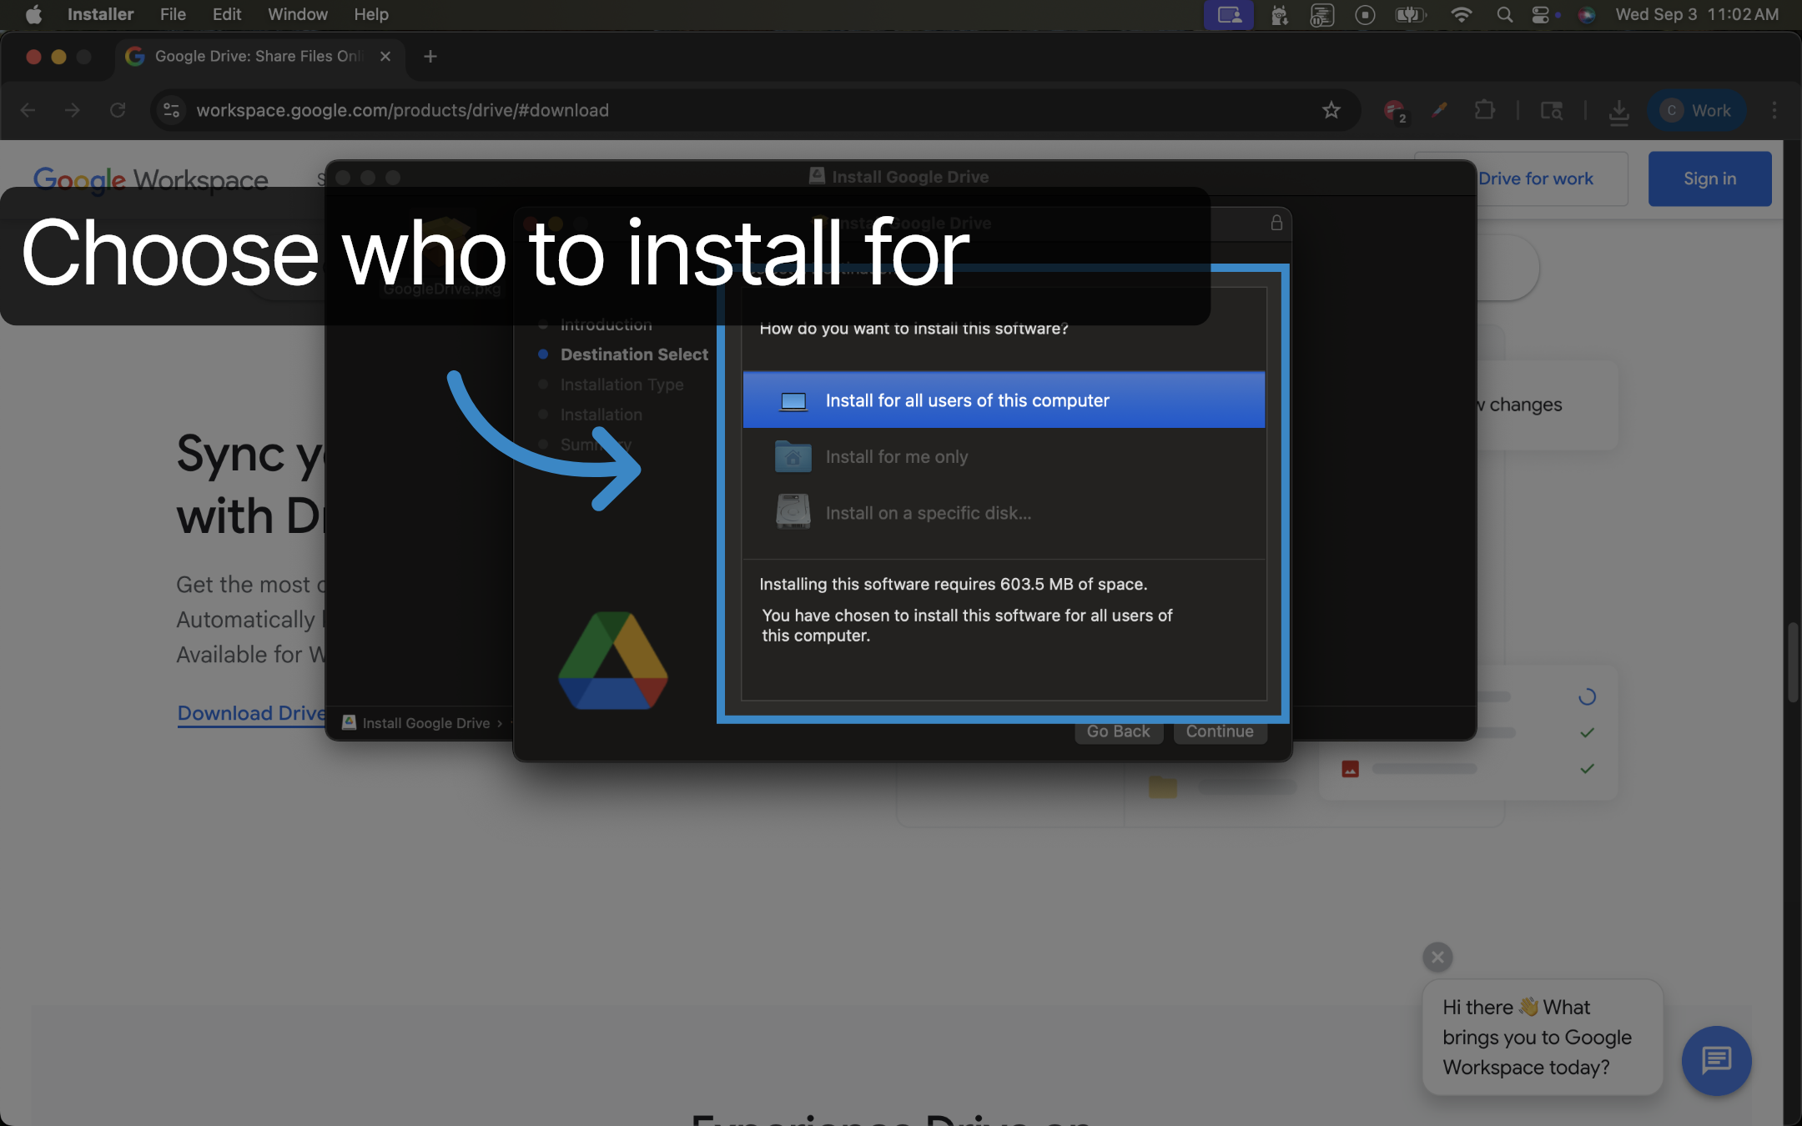Click the Continue button in installer
This screenshot has height=1126, width=1802.
pos(1220,731)
